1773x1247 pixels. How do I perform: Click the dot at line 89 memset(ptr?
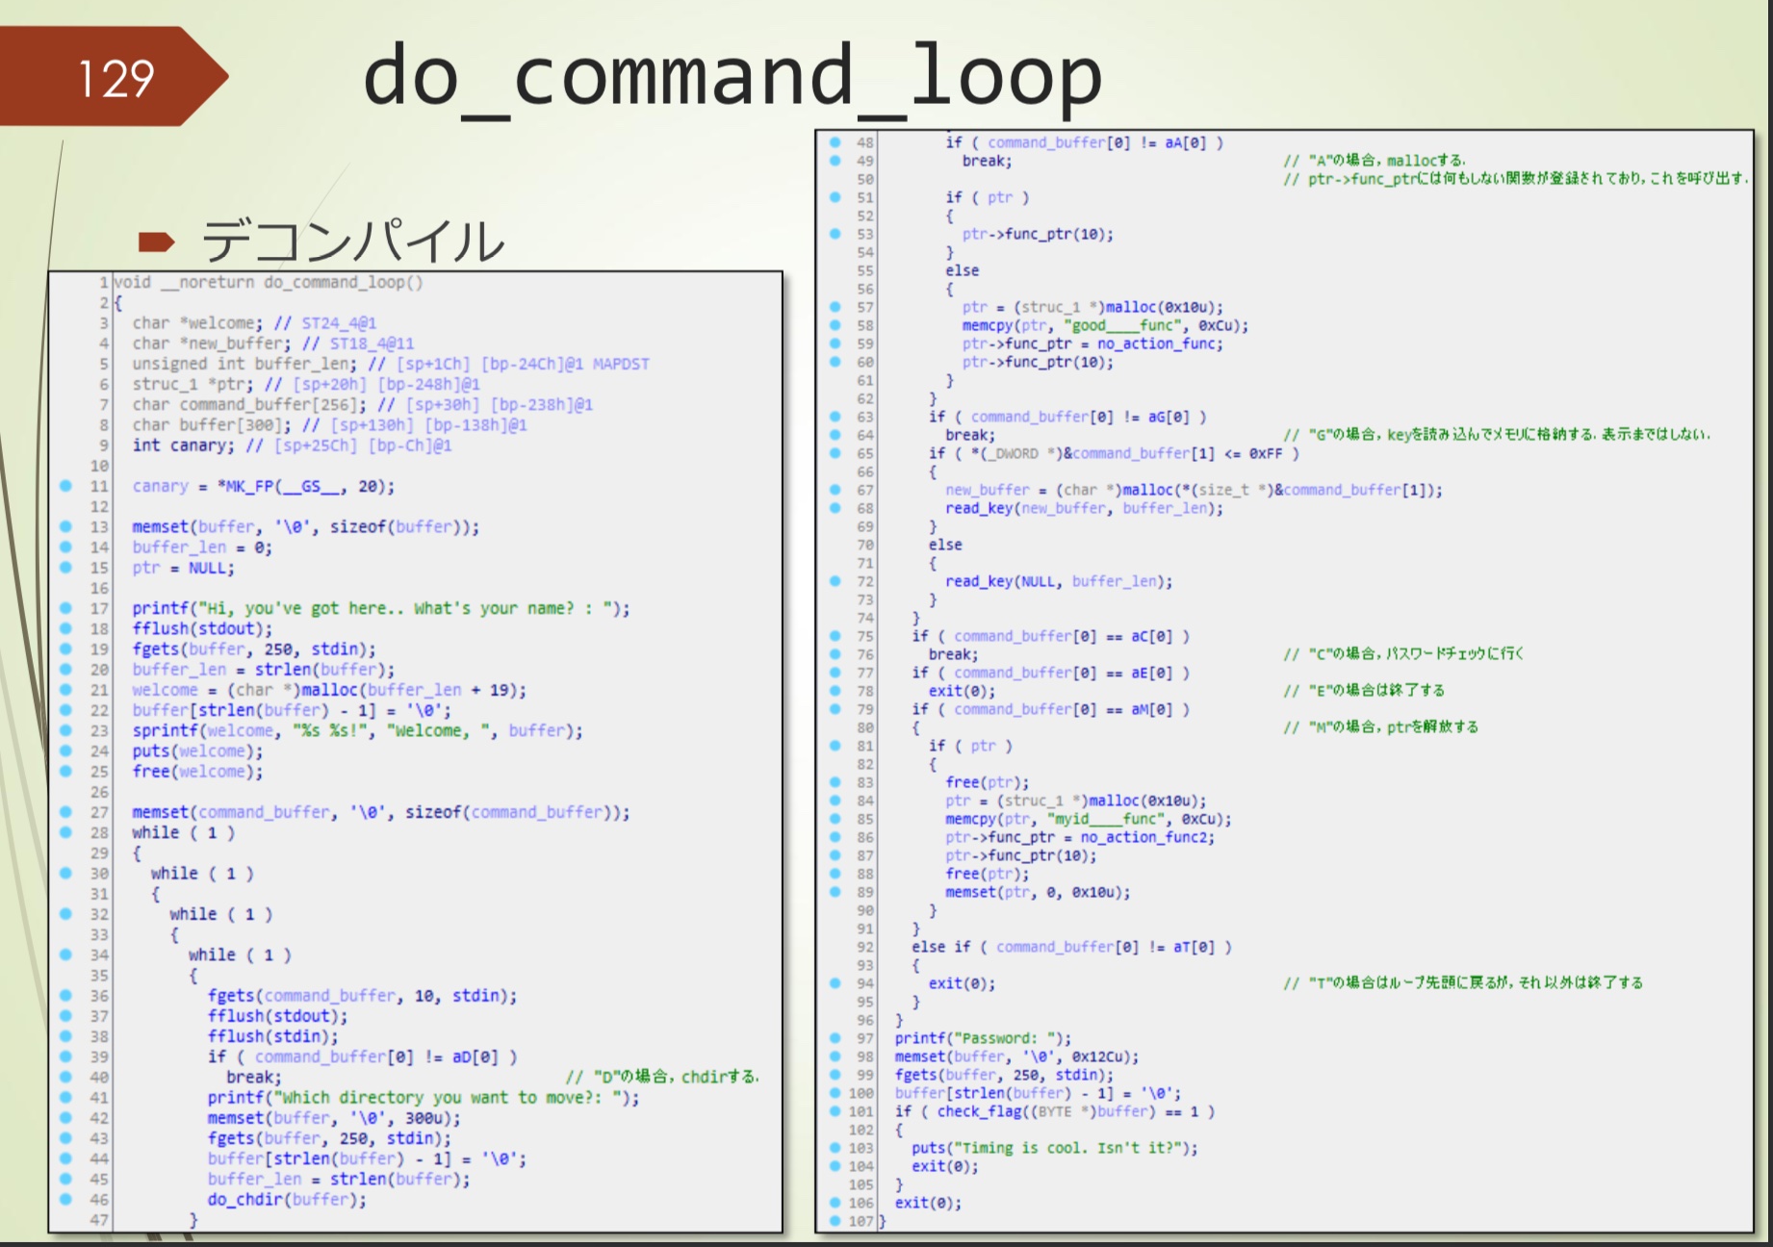point(835,892)
